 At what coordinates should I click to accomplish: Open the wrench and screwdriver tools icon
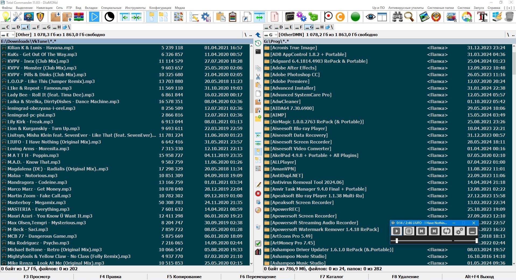(17, 17)
